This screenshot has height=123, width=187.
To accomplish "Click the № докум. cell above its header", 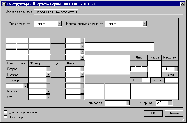I will pos(39,58).
